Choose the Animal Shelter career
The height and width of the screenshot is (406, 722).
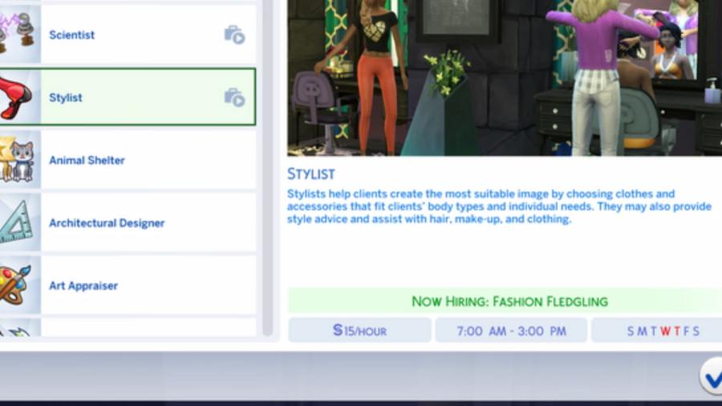click(x=128, y=160)
